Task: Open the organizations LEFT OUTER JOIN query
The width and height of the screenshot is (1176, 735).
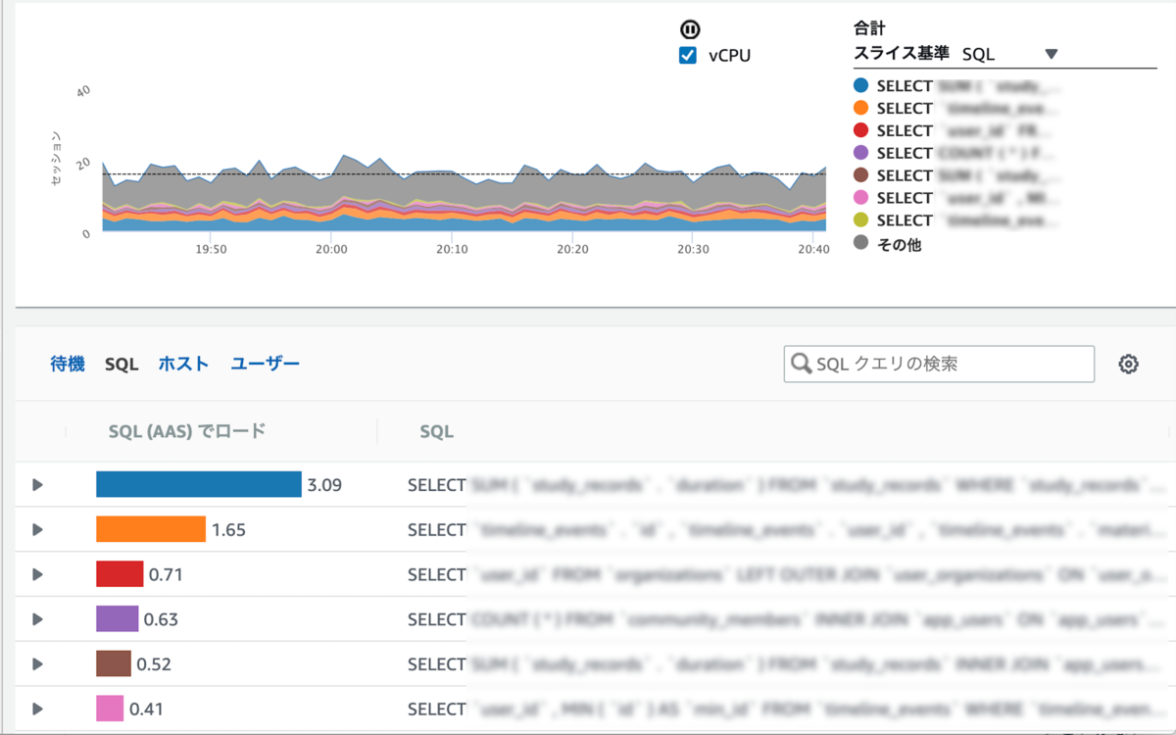Action: (x=787, y=574)
